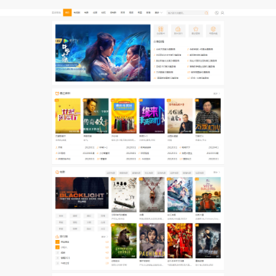Click the orange search magnifier icon
This screenshot has width=276, height=276.
pyautogui.click(x=206, y=13)
